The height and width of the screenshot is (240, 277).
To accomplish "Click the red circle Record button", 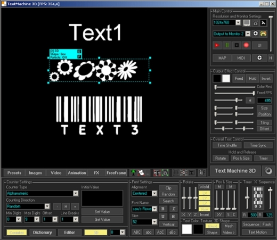I will (x=246, y=45).
